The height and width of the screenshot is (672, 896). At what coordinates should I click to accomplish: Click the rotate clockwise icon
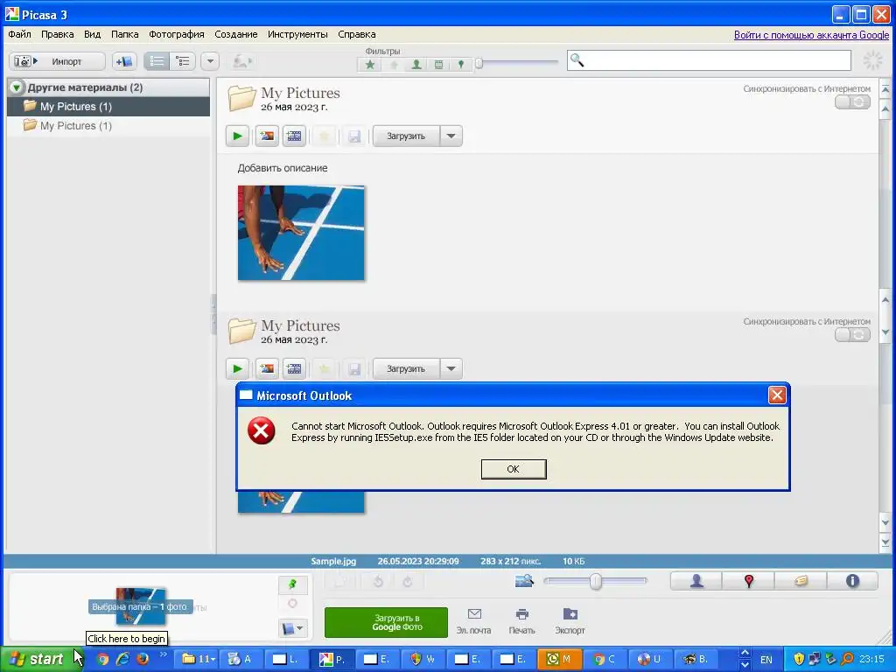(408, 582)
